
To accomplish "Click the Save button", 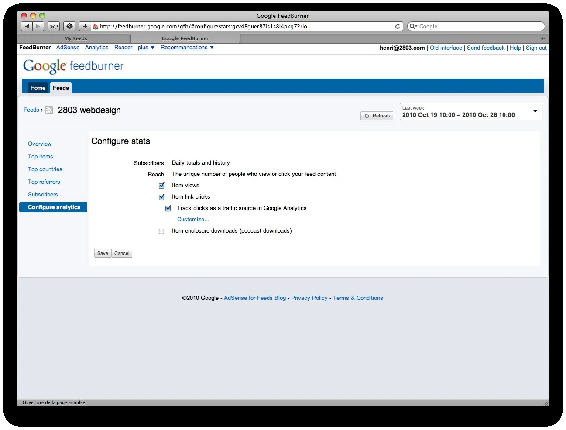I will click(103, 253).
